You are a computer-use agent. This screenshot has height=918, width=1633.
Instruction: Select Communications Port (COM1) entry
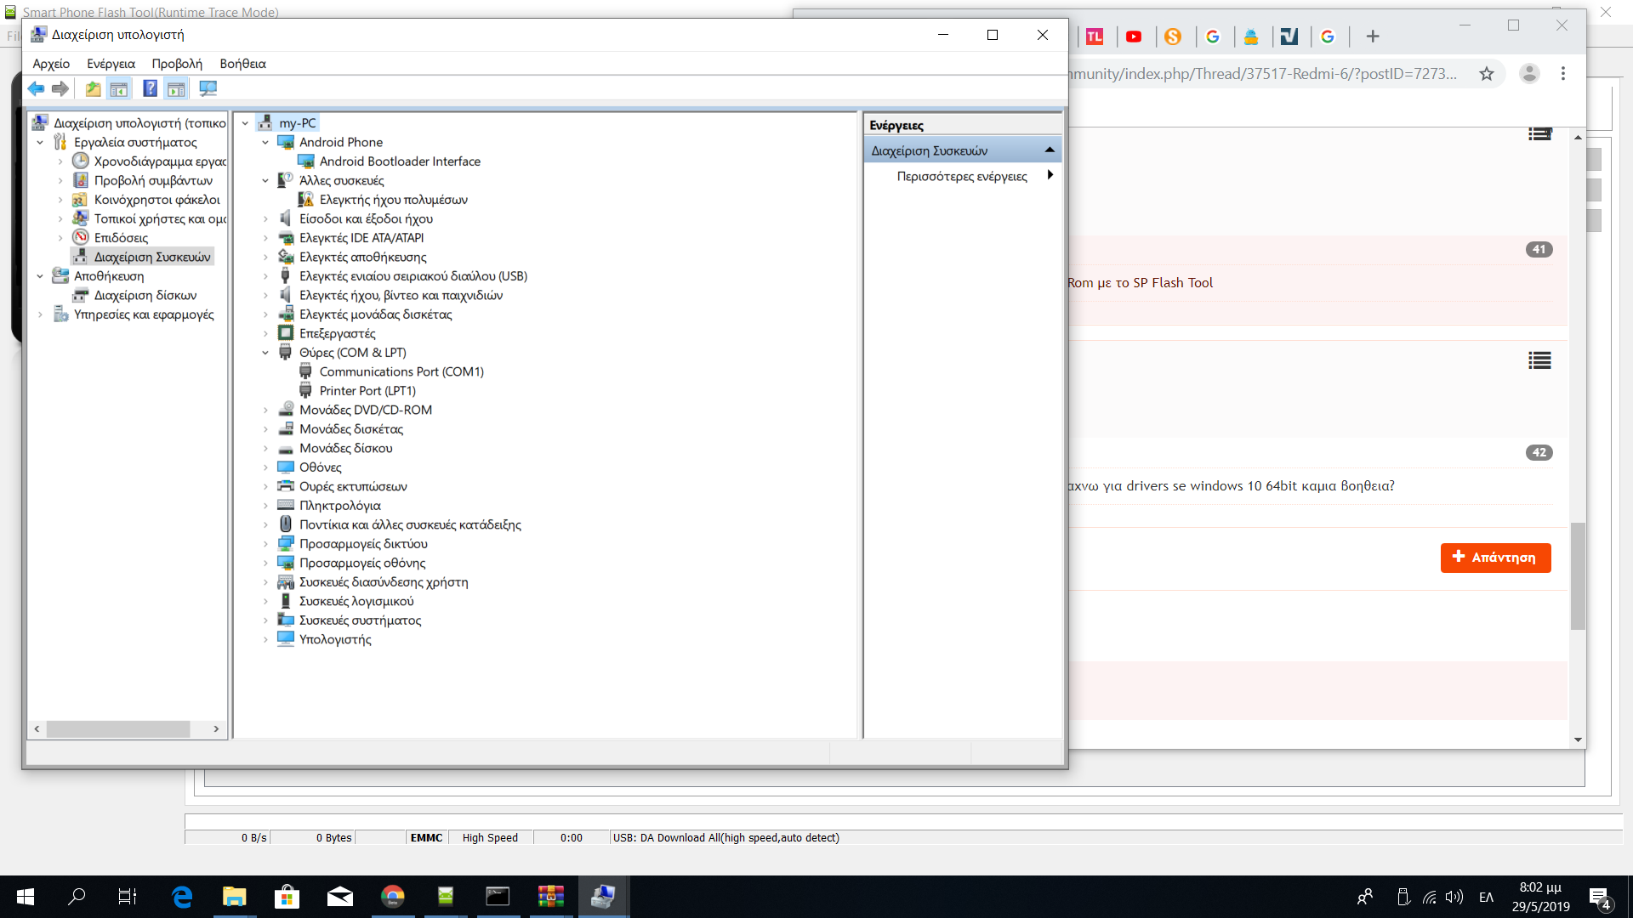(401, 372)
